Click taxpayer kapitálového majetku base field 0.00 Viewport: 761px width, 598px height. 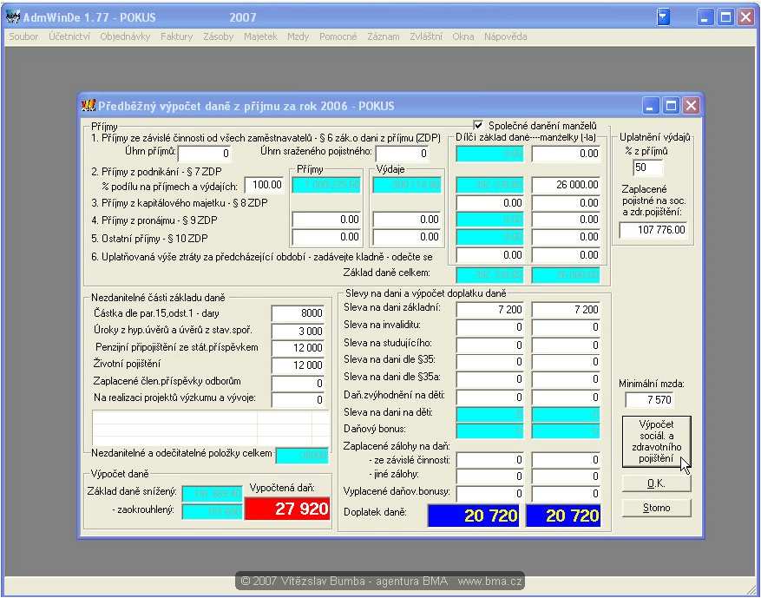(x=490, y=203)
